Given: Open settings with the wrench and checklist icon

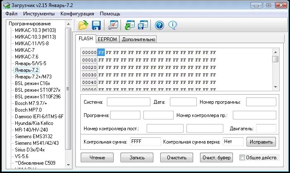Looking at the screenshot, I should click(113, 25).
